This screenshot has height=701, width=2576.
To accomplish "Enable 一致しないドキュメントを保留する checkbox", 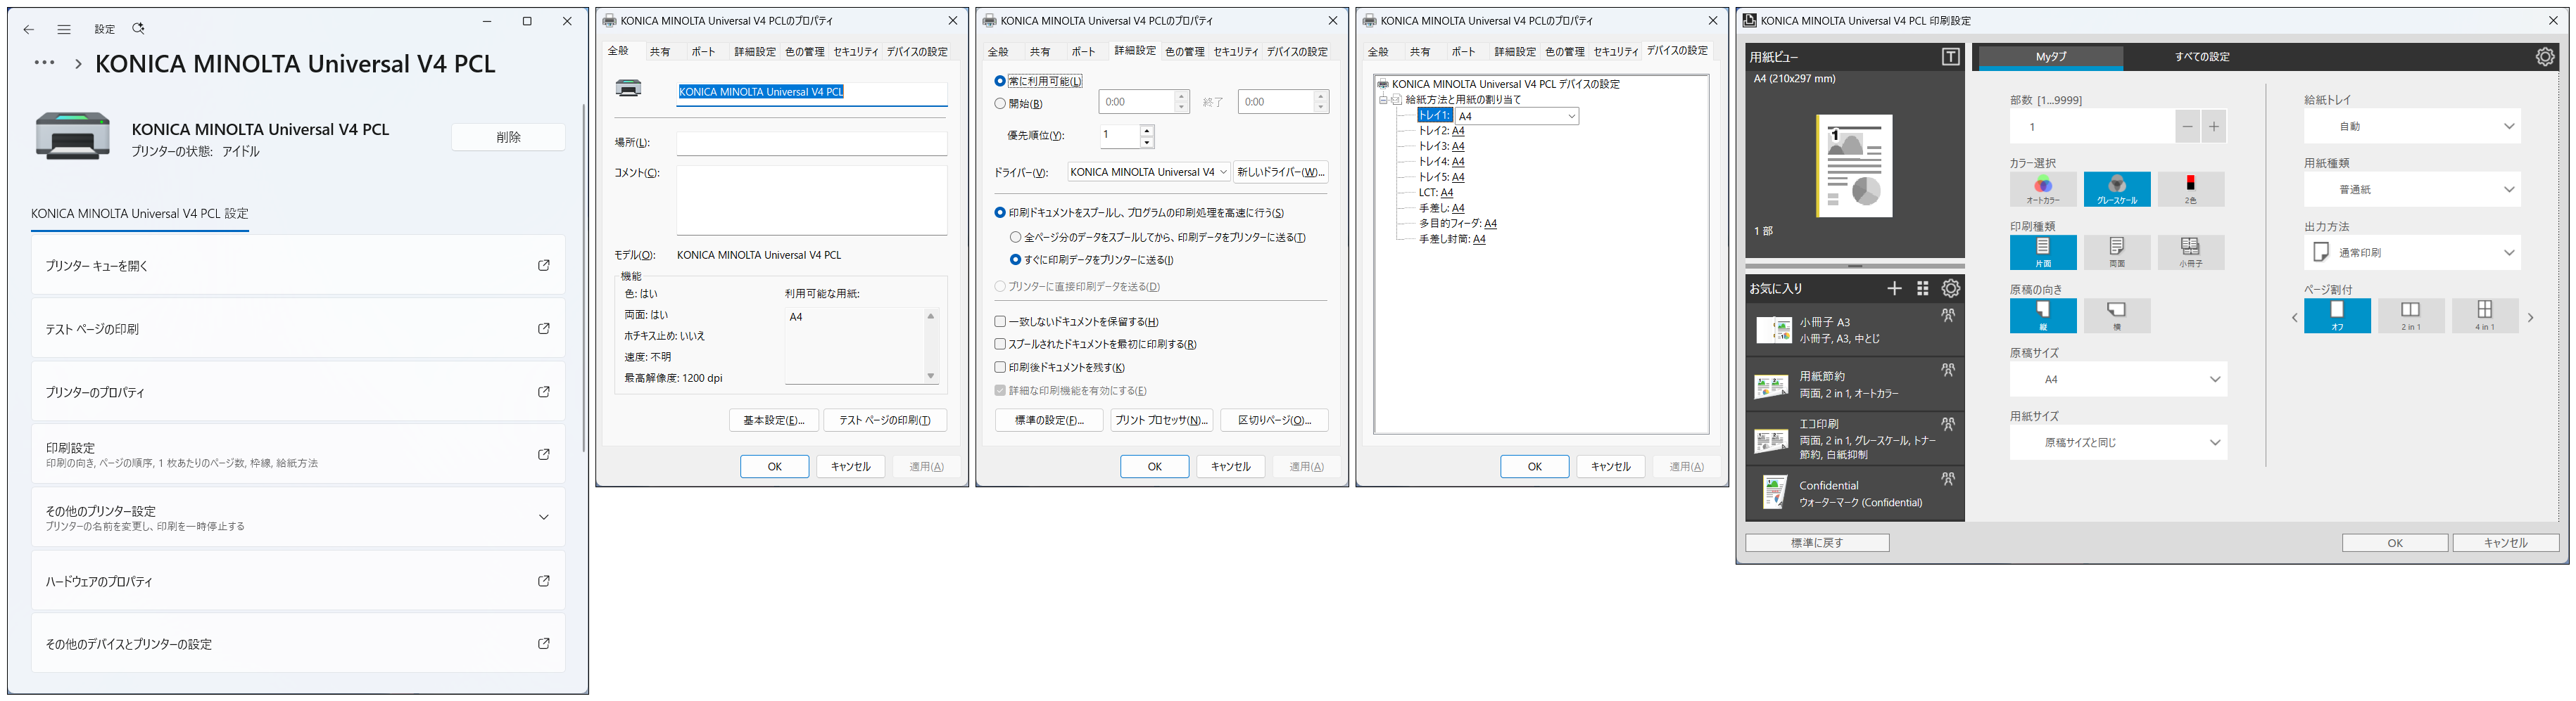I will 1000,321.
